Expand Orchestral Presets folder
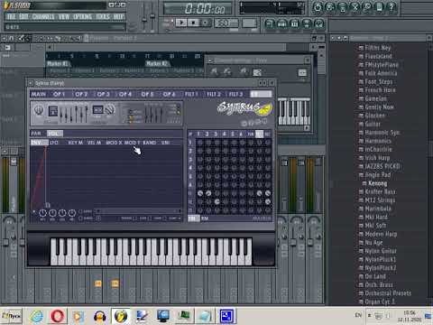The image size is (433, 325). [x=388, y=292]
